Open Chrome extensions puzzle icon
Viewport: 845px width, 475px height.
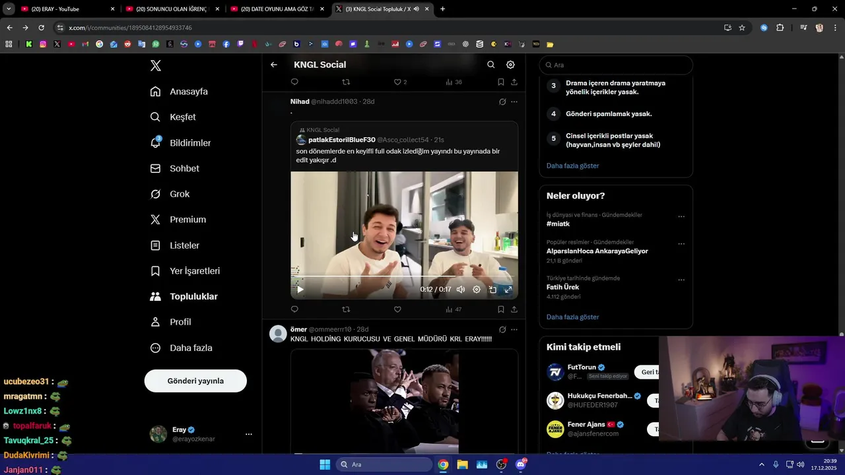coord(780,28)
